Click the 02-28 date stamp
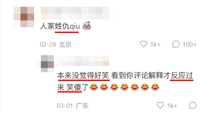 click(48, 44)
